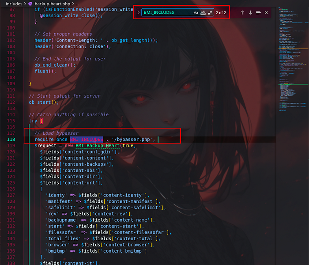Click '// Catch anything if possible' comment
This screenshot has width=309, height=265.
68,115
